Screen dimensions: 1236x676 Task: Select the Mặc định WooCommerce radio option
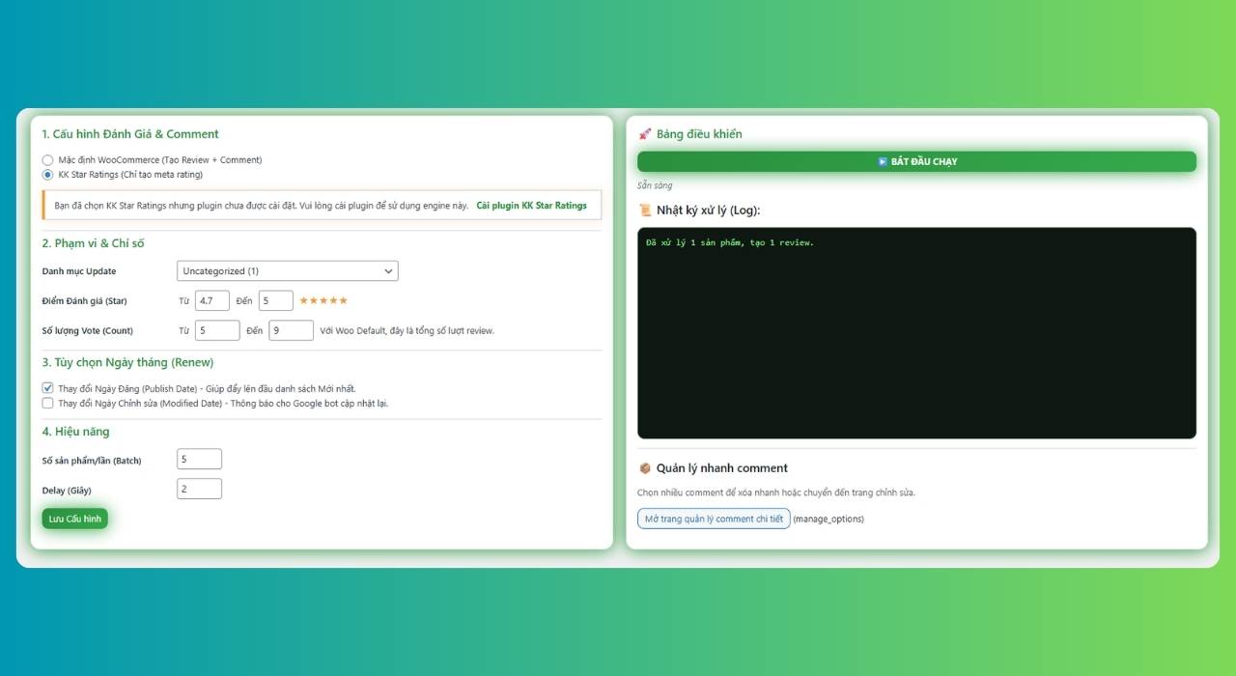click(47, 160)
